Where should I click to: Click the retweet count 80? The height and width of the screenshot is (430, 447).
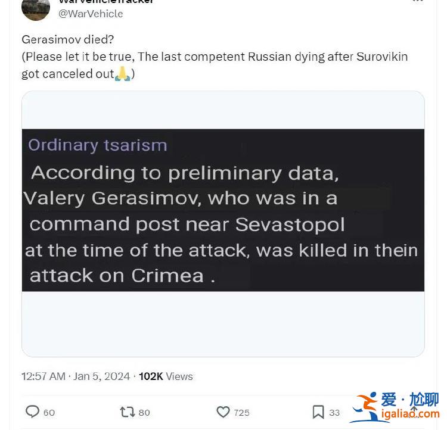point(144,412)
